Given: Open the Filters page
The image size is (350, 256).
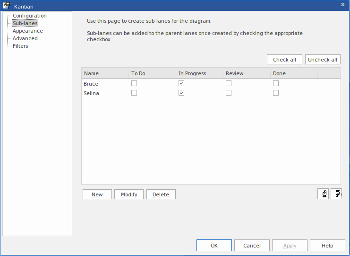Looking at the screenshot, I should click(20, 46).
